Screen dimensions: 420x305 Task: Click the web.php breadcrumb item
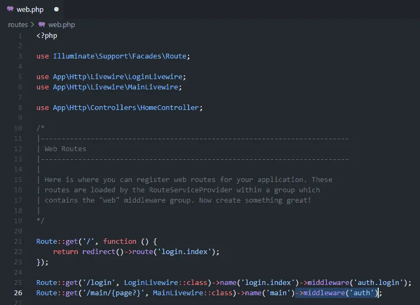pos(62,24)
